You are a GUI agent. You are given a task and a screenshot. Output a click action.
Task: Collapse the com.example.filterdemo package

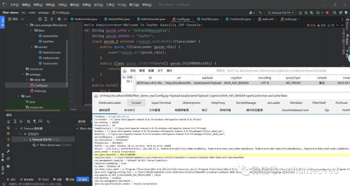27,25
